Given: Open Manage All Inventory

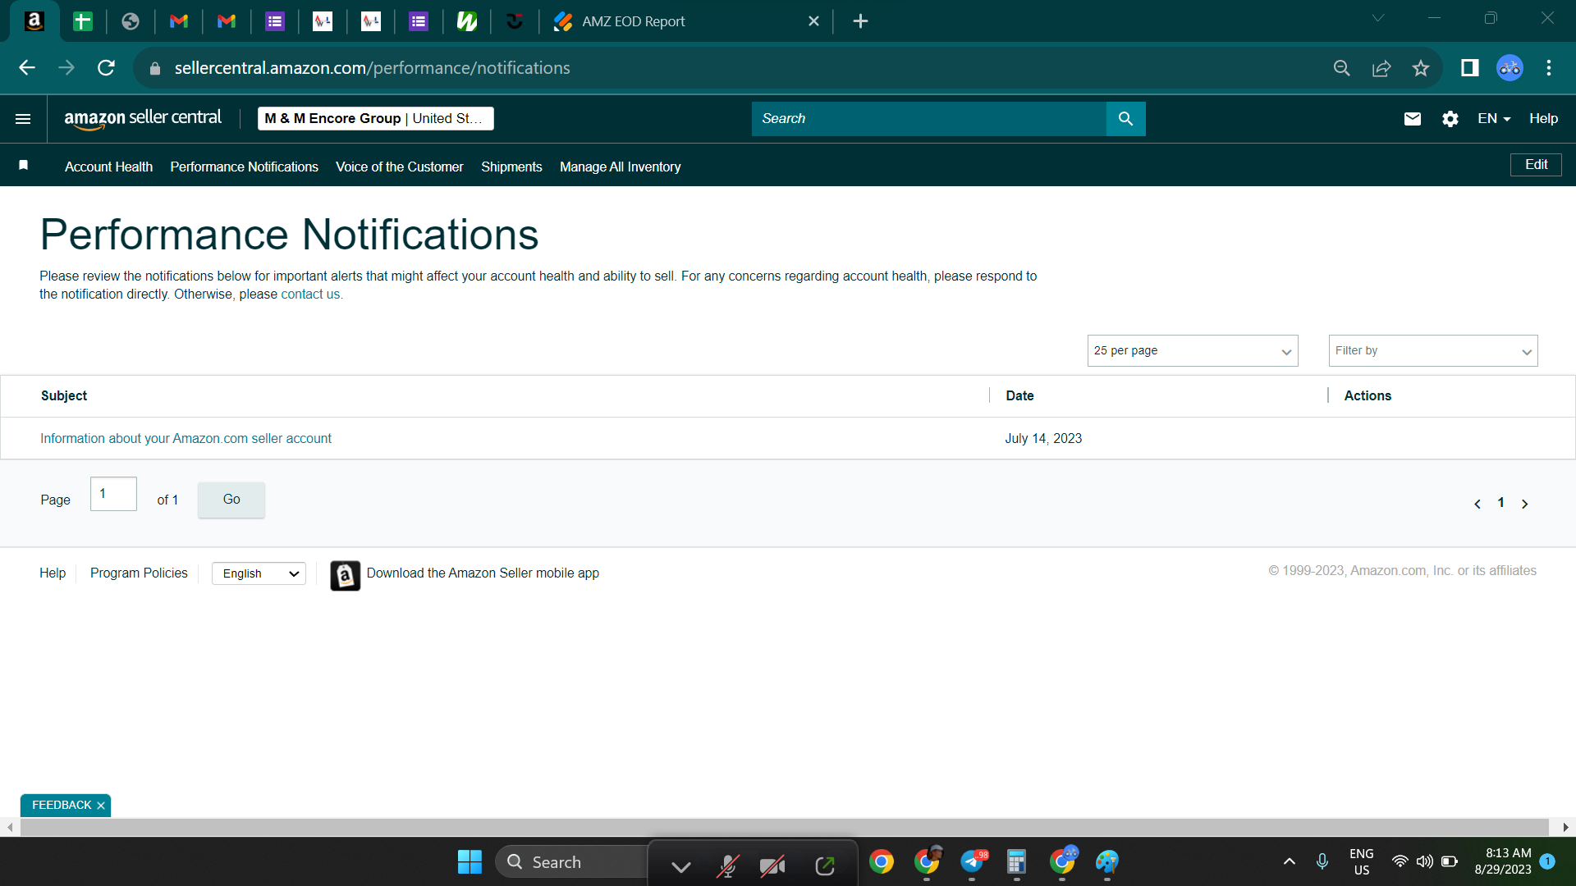Looking at the screenshot, I should [620, 167].
